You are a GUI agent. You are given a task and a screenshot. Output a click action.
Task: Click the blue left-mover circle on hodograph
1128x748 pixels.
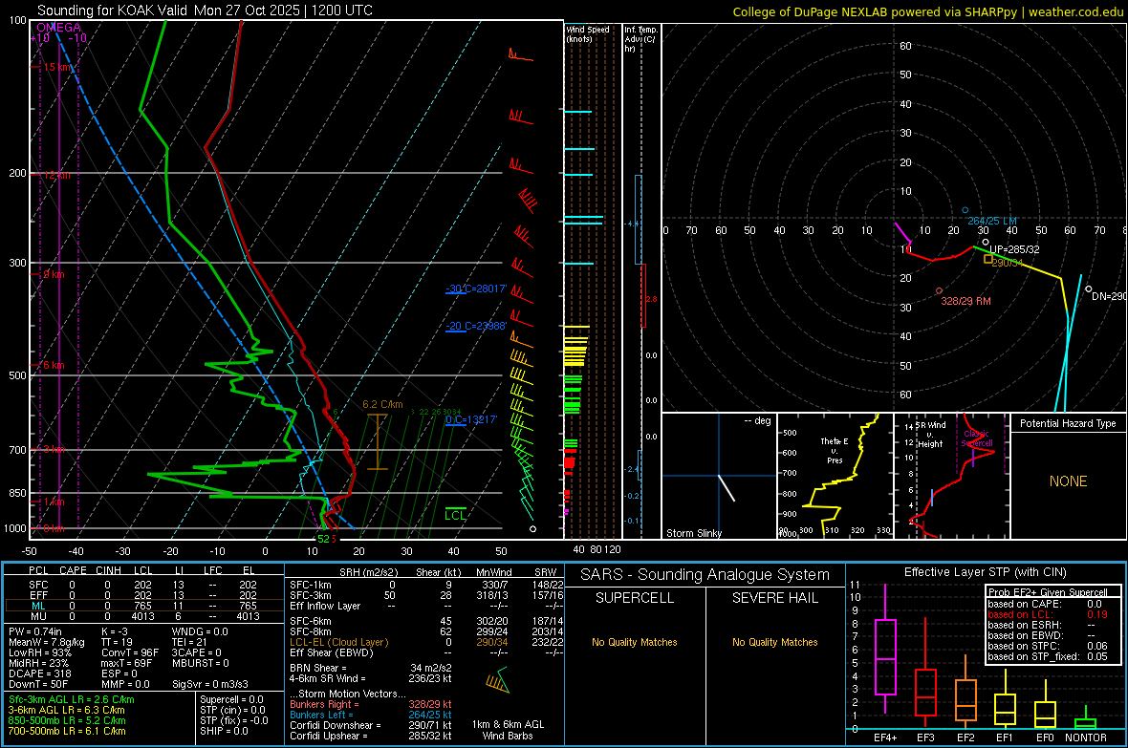point(965,211)
